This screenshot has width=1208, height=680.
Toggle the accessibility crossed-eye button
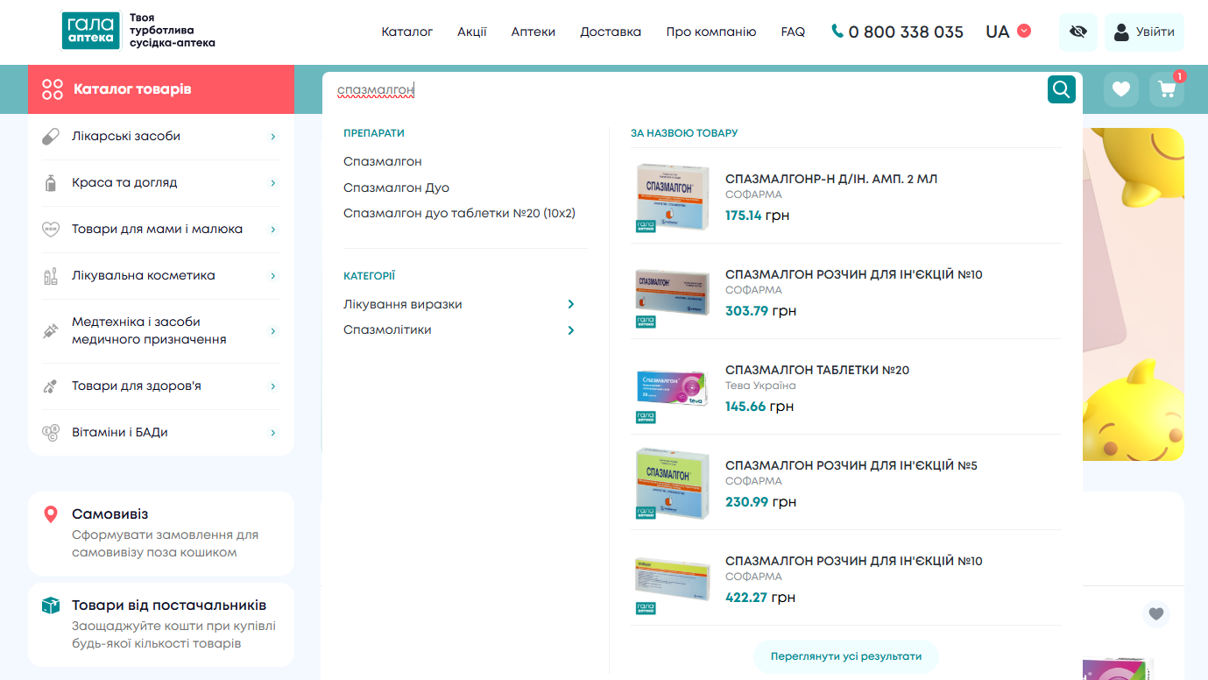[1078, 32]
